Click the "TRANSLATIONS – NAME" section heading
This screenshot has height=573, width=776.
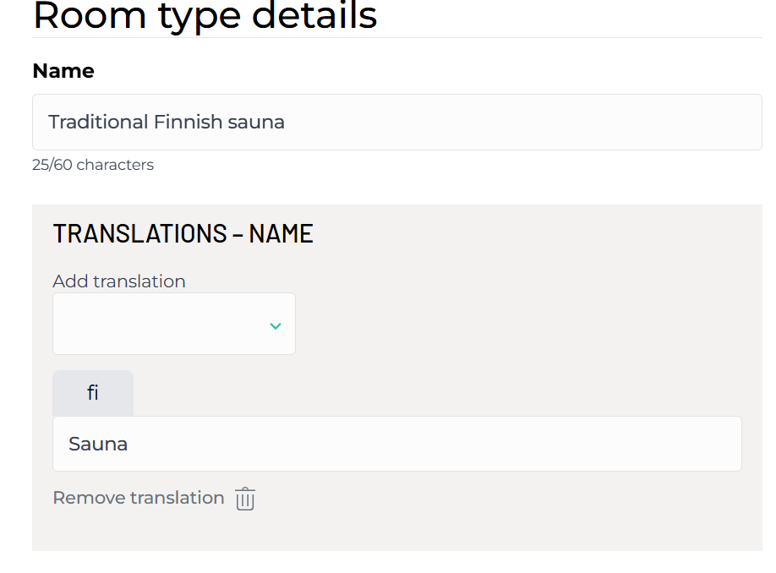[x=183, y=233]
